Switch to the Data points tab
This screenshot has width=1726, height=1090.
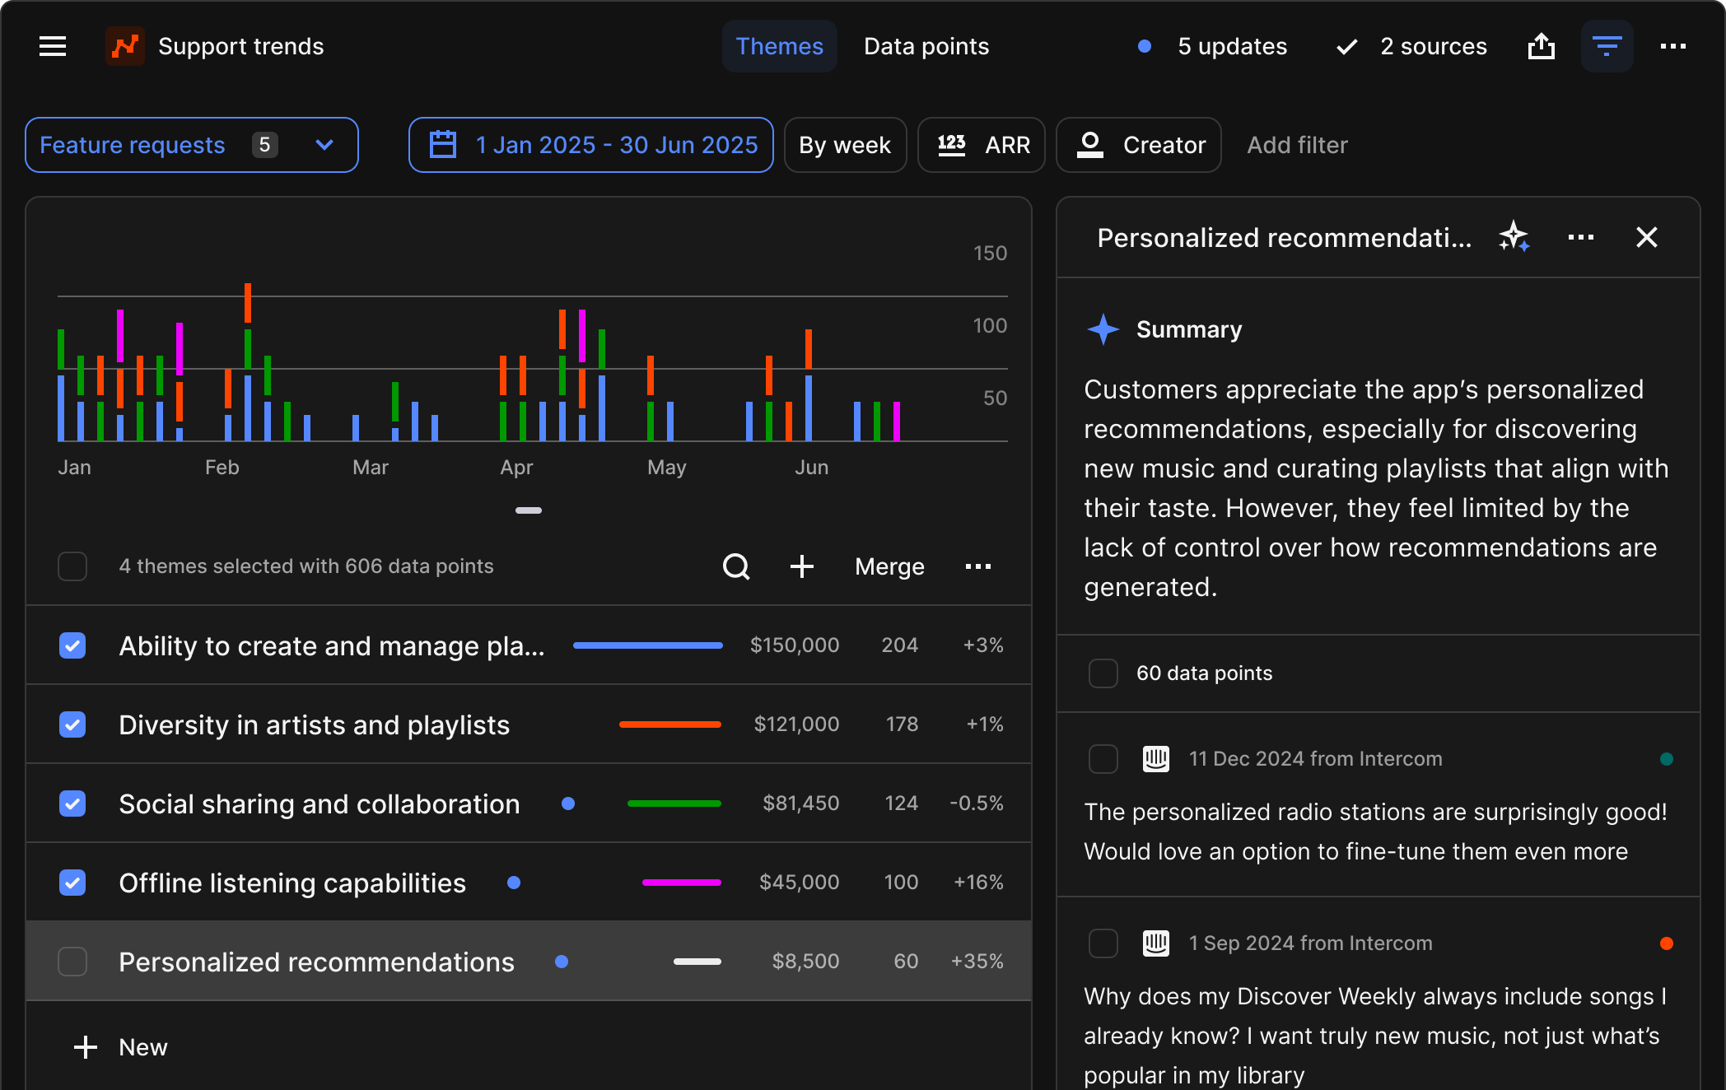click(x=926, y=46)
